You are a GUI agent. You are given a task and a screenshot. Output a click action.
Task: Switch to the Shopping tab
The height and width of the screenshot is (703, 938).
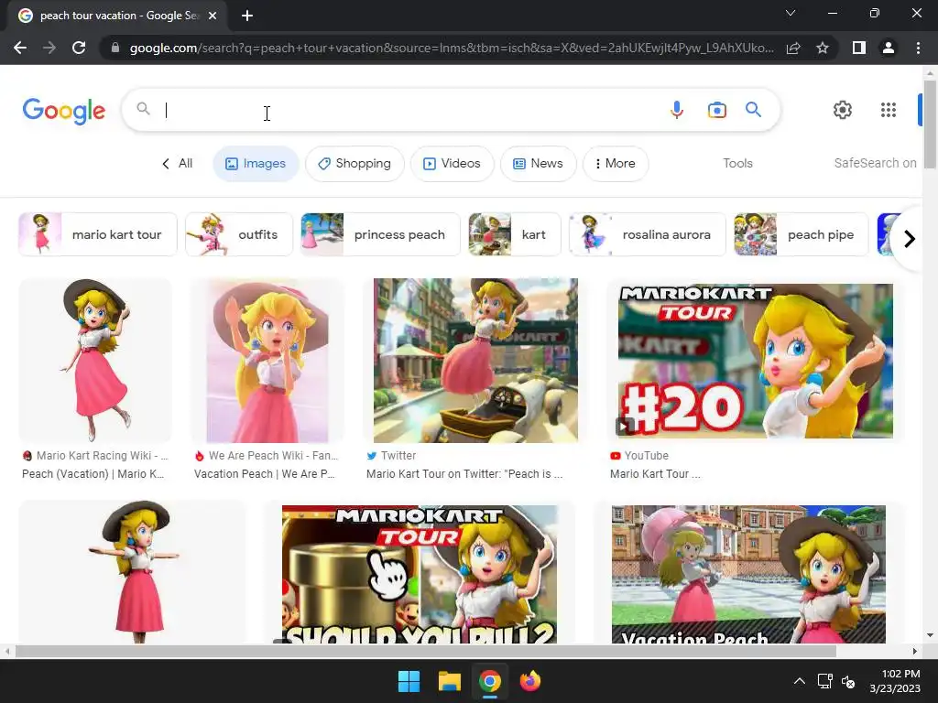click(354, 164)
